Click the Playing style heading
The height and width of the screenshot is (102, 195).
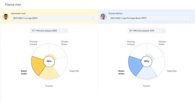13,5
